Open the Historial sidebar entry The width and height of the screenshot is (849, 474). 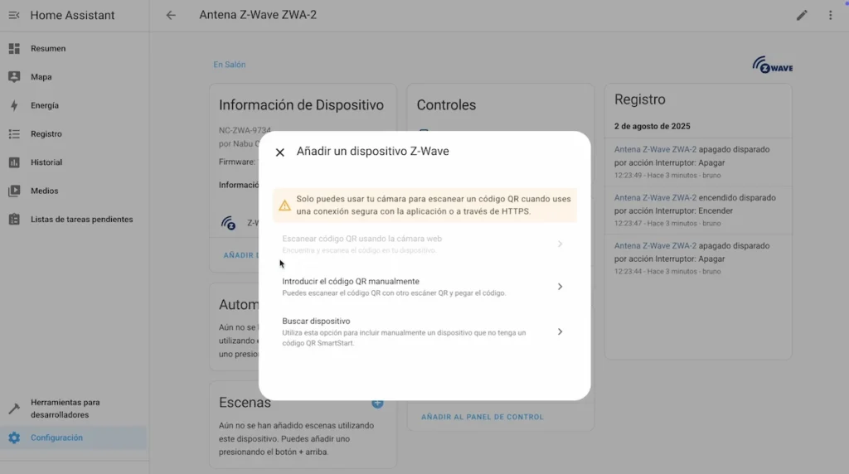74,162
